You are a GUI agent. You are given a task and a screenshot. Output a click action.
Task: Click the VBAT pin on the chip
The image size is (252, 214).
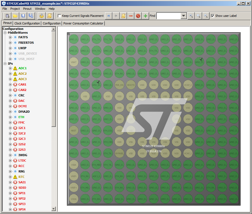(73, 62)
